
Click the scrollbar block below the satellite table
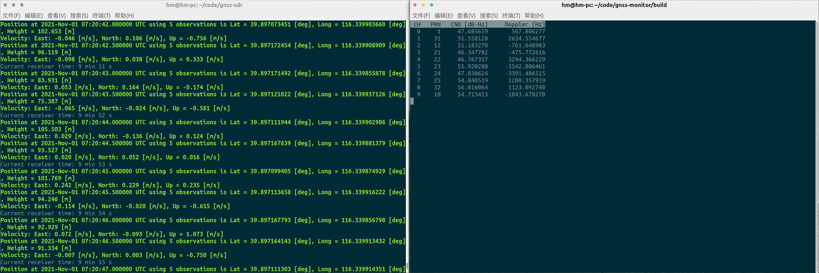pyautogui.click(x=412, y=102)
